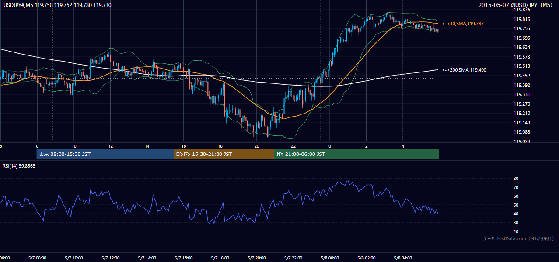
Task: Select the 東京 08:00-15:30 JST session bar
Action: (x=105, y=154)
